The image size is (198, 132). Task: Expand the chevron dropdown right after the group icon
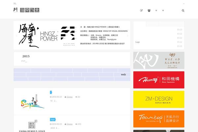tap(156, 11)
